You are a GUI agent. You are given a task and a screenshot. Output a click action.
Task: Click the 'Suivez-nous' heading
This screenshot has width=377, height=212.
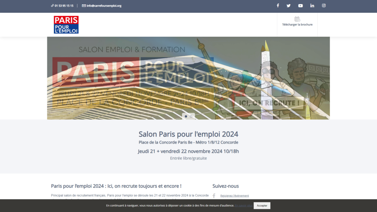coord(226,186)
